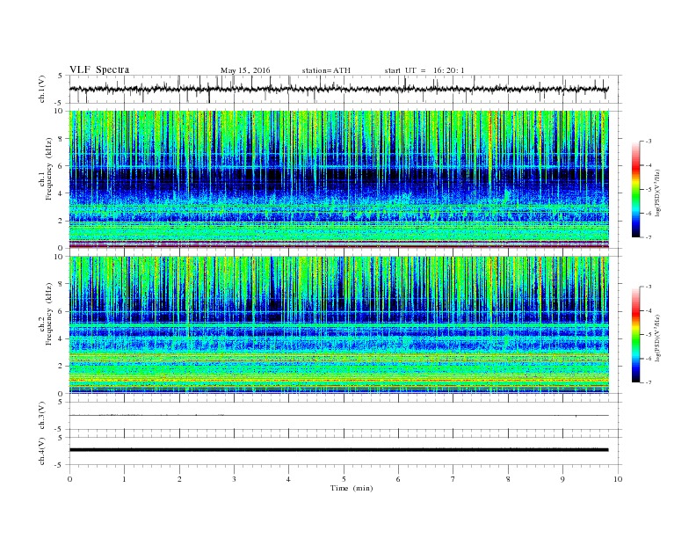Image resolution: width=696 pixels, height=538 pixels.
Task: Select the "May 15, 2016" date text
Action: (245, 70)
